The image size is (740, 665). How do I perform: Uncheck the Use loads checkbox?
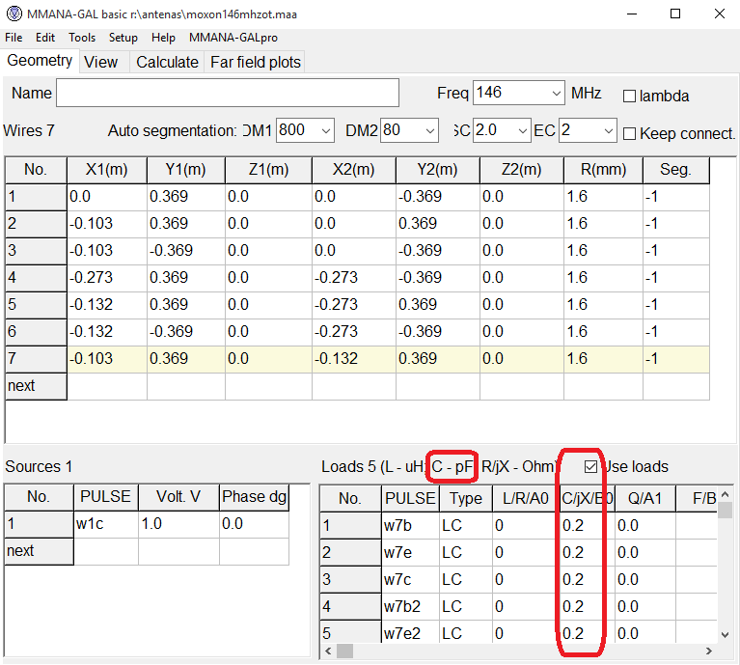[590, 467]
